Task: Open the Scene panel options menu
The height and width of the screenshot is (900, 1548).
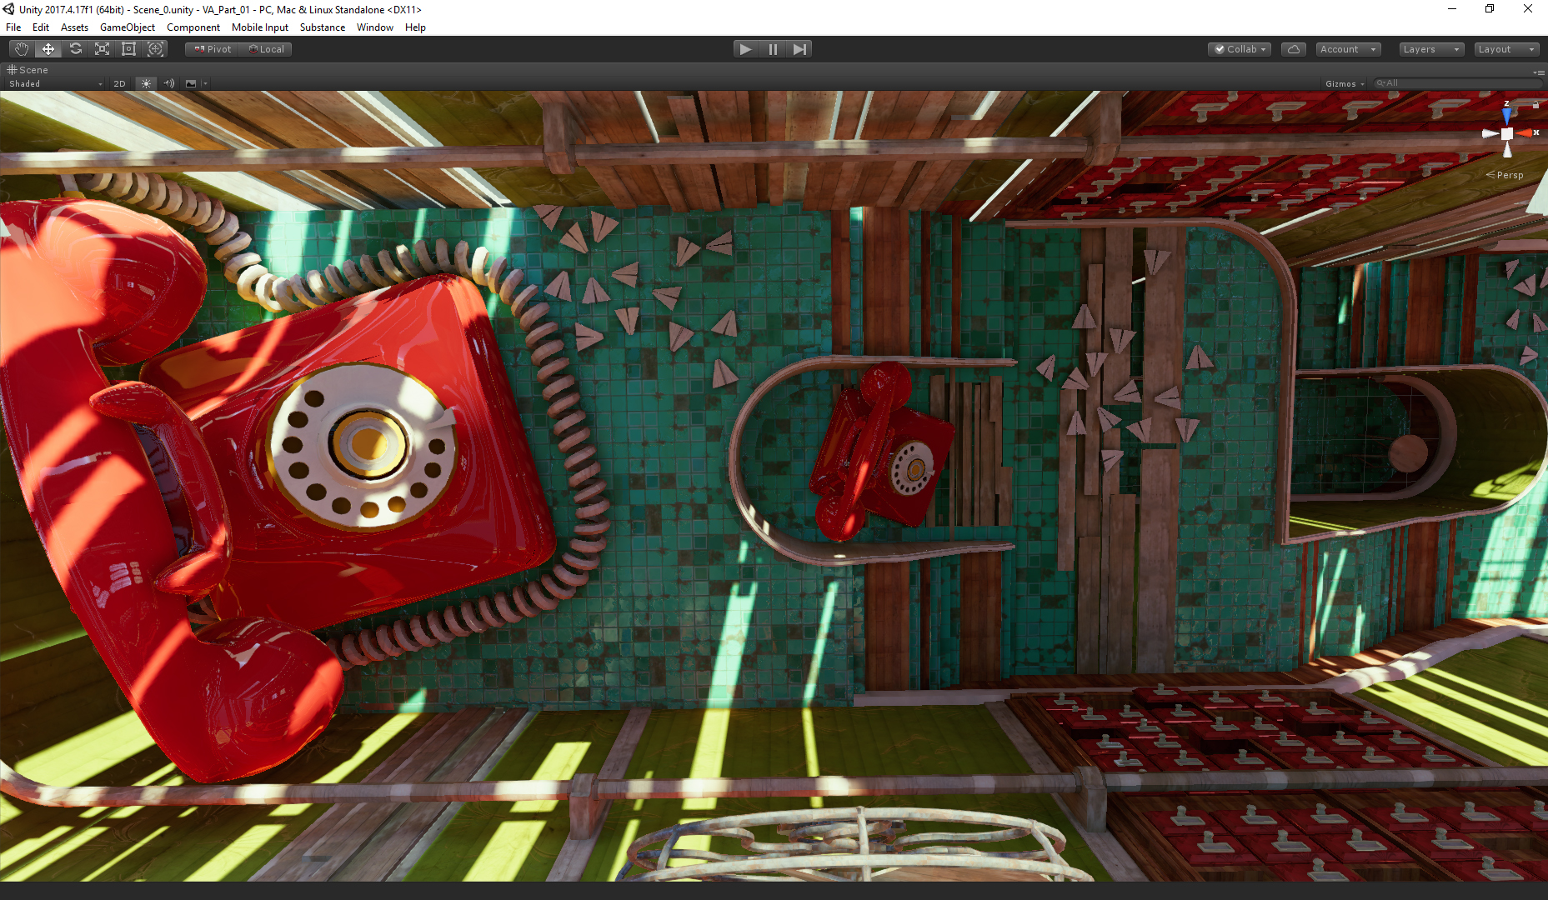Action: tap(1538, 72)
